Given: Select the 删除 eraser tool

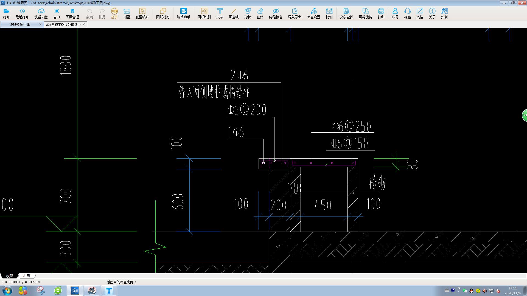Looking at the screenshot, I should coord(260,13).
